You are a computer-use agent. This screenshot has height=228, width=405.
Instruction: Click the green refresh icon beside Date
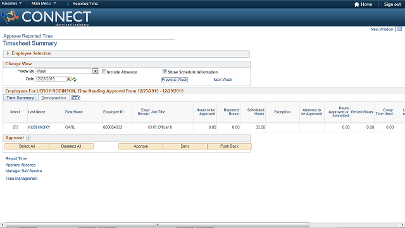(x=75, y=79)
